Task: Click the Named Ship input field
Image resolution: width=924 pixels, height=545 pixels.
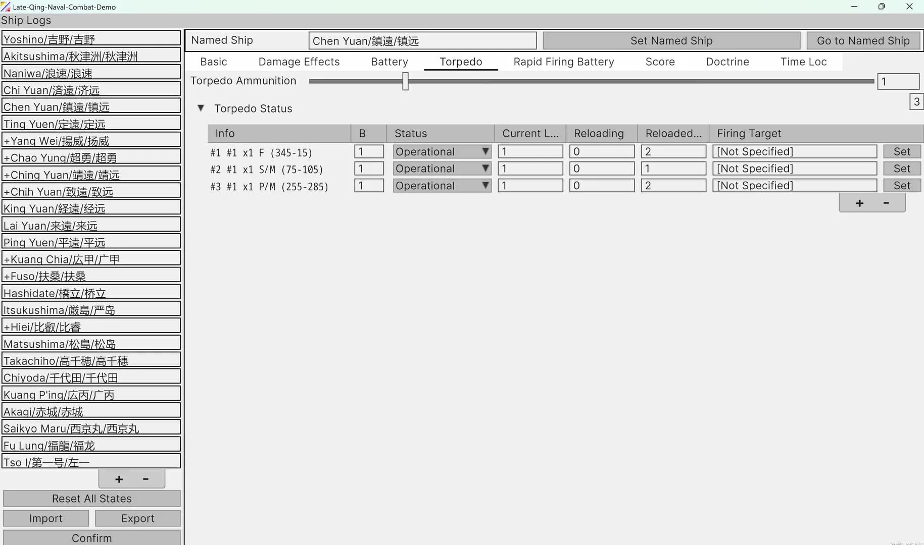Action: tap(422, 40)
